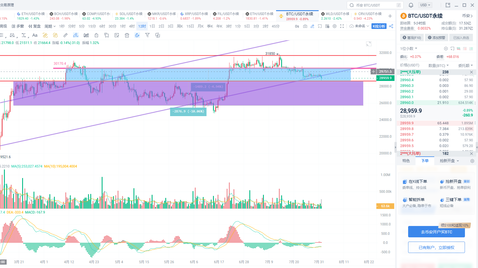Open the ETH/USDT永续 tab priced 1829.40
Image resolution: width=478 pixels, height=268 pixels.
click(x=31, y=16)
